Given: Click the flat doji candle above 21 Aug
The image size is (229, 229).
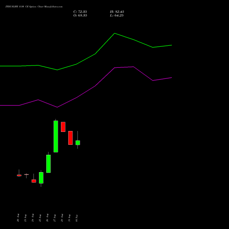Looking at the screenshot, I should (27, 174).
